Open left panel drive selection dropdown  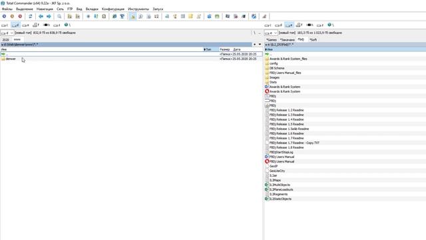7,33
